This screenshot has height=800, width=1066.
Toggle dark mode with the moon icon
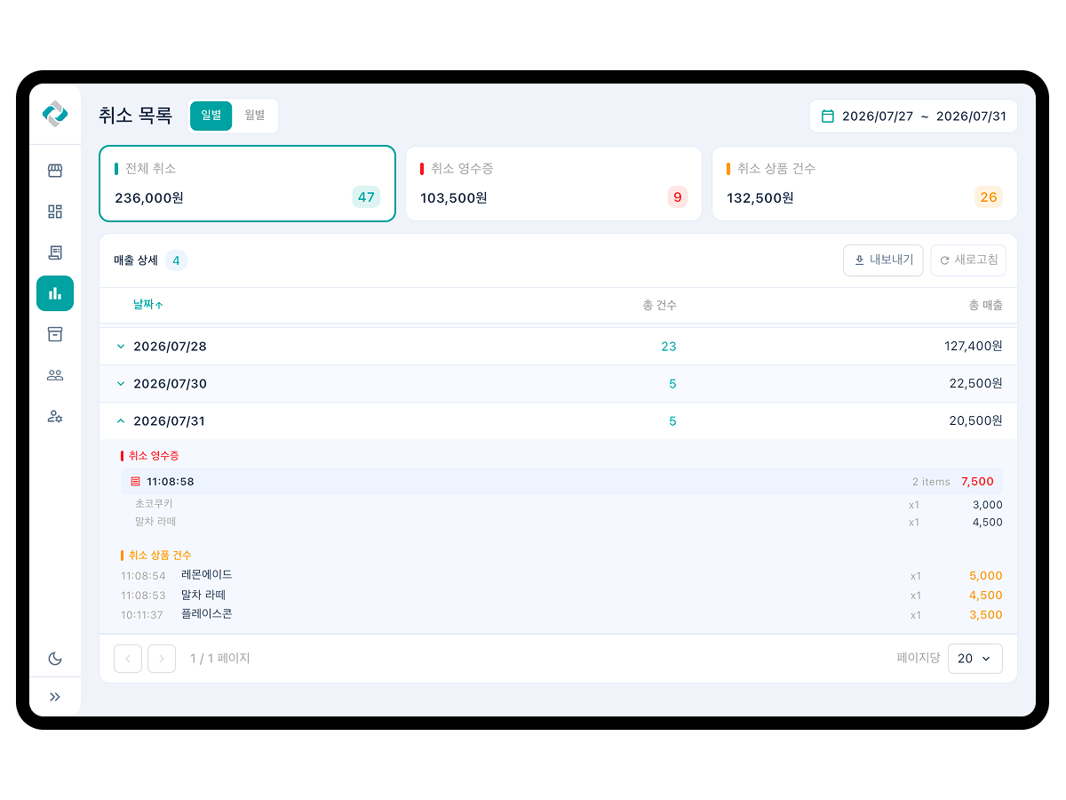pyautogui.click(x=55, y=659)
